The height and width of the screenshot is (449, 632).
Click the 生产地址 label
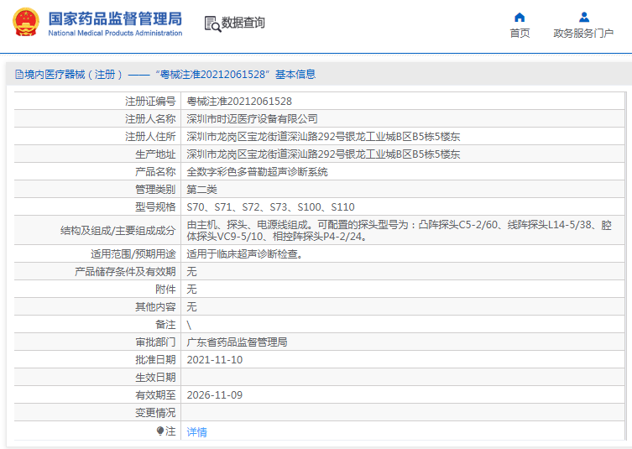(155, 154)
